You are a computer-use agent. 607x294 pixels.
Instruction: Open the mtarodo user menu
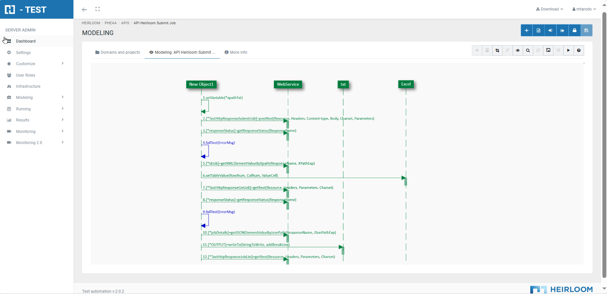tap(584, 9)
